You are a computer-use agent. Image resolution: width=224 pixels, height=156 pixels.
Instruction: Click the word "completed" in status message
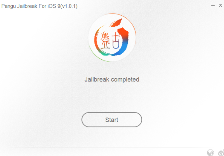pyautogui.click(x=125, y=80)
